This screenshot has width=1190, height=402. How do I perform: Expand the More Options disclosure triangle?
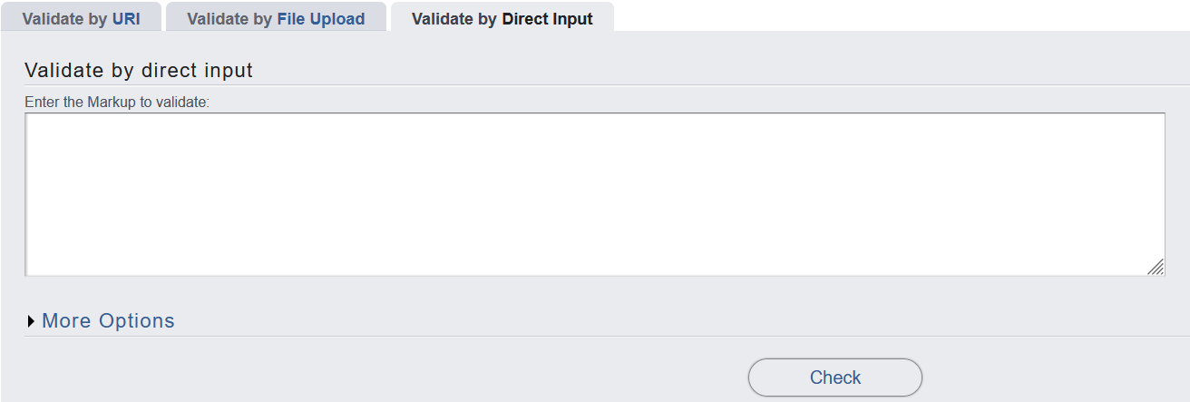(32, 321)
